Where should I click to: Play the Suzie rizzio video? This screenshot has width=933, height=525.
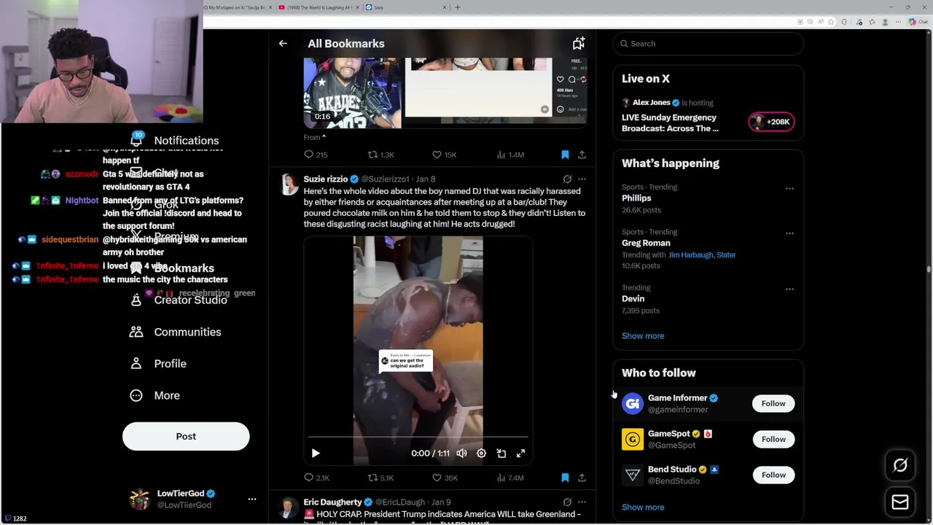316,454
